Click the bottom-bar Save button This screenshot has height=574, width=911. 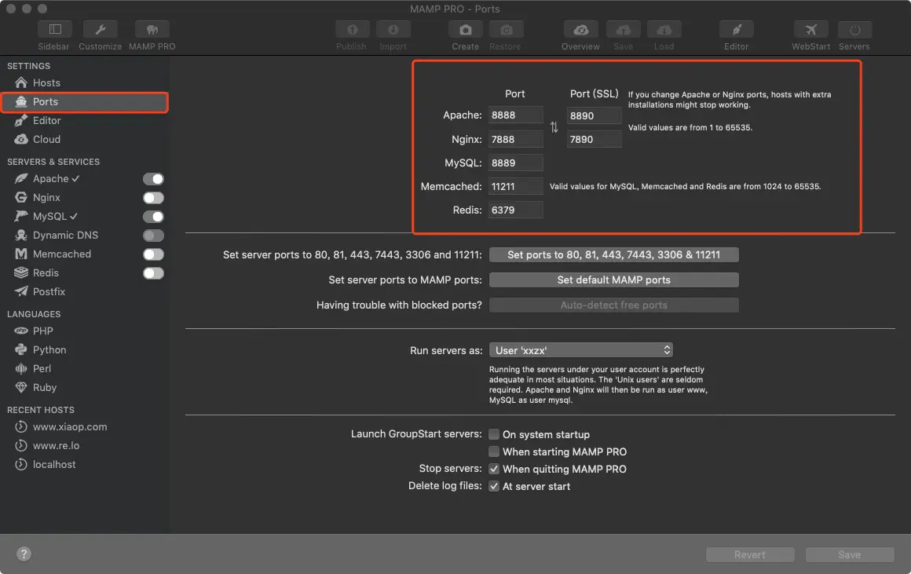point(850,555)
